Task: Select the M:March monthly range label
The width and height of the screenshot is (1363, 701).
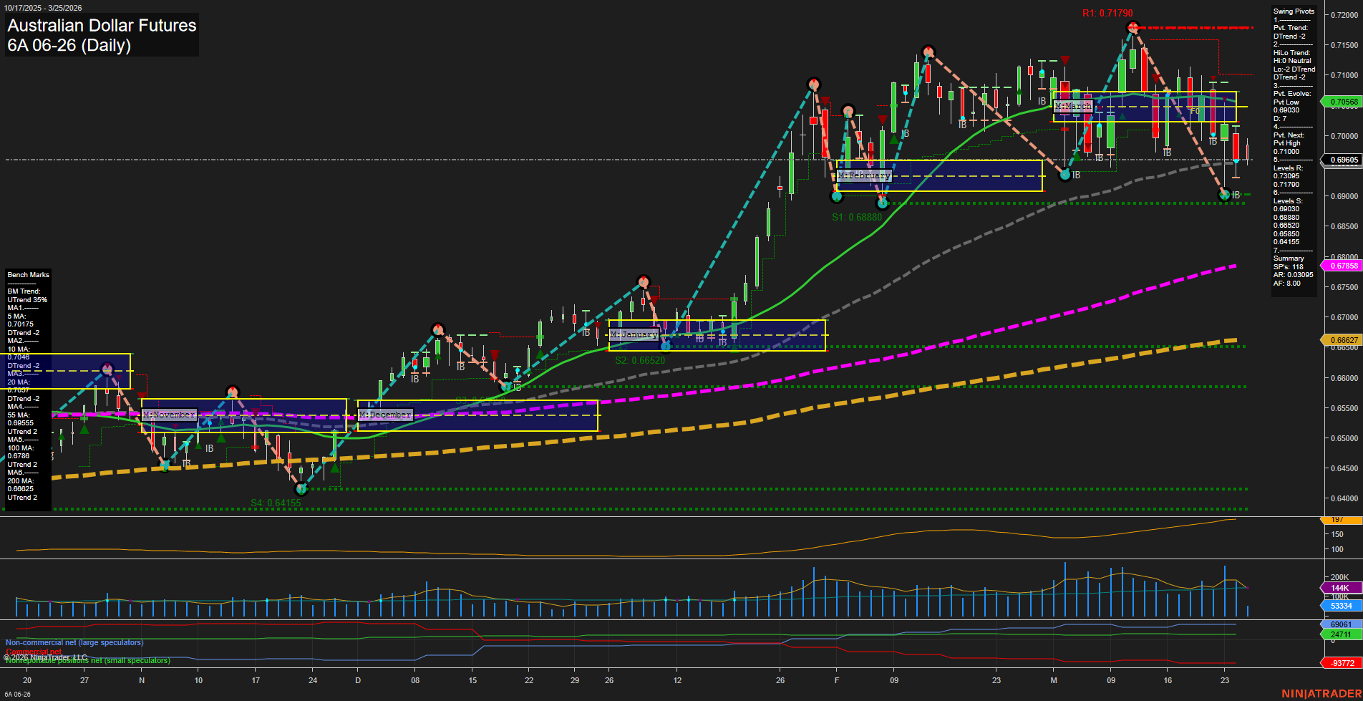Action: coord(1073,106)
